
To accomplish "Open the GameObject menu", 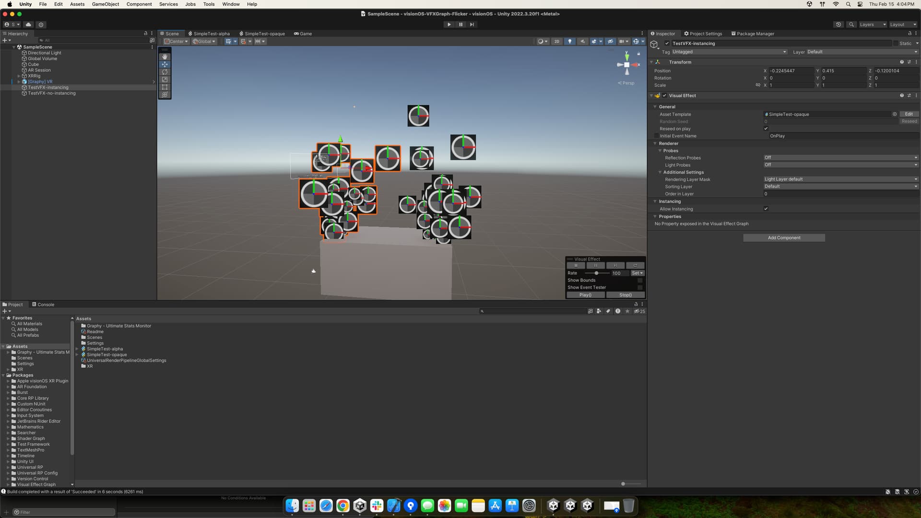I will (105, 4).
